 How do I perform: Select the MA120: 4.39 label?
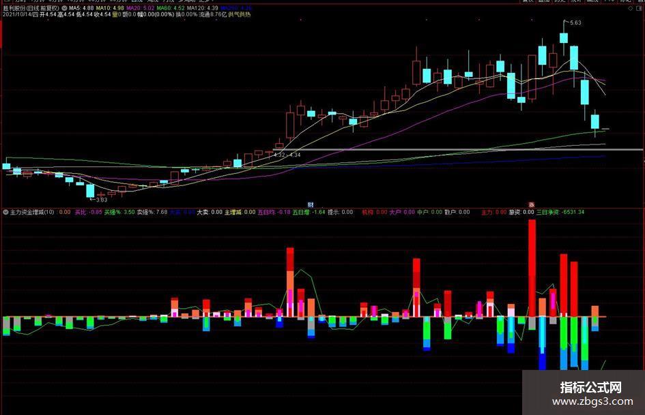point(203,8)
